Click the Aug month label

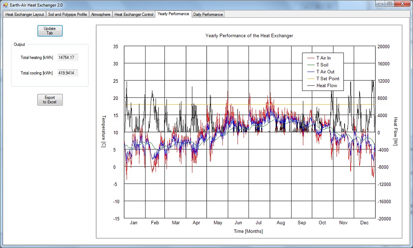point(281,223)
